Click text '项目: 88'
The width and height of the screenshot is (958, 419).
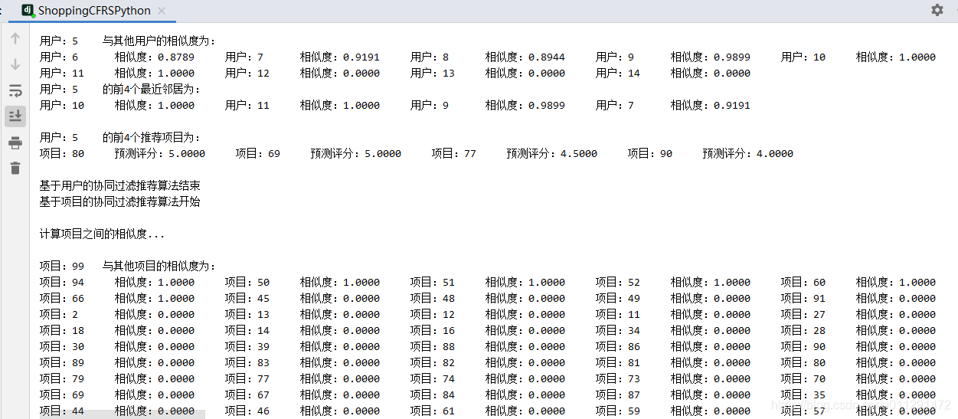(433, 346)
